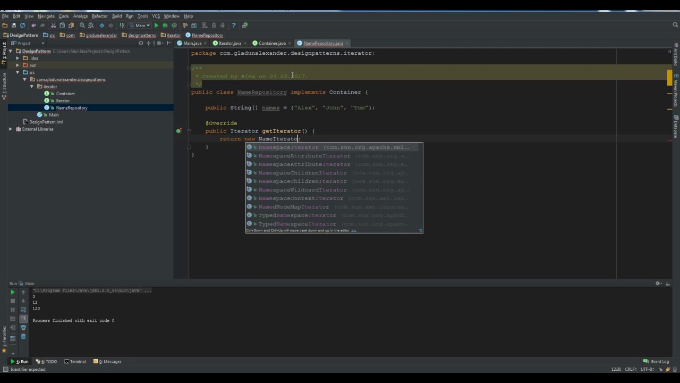This screenshot has height=383, width=680.
Task: Click the Cut scissors icon
Action: pyautogui.click(x=54, y=25)
